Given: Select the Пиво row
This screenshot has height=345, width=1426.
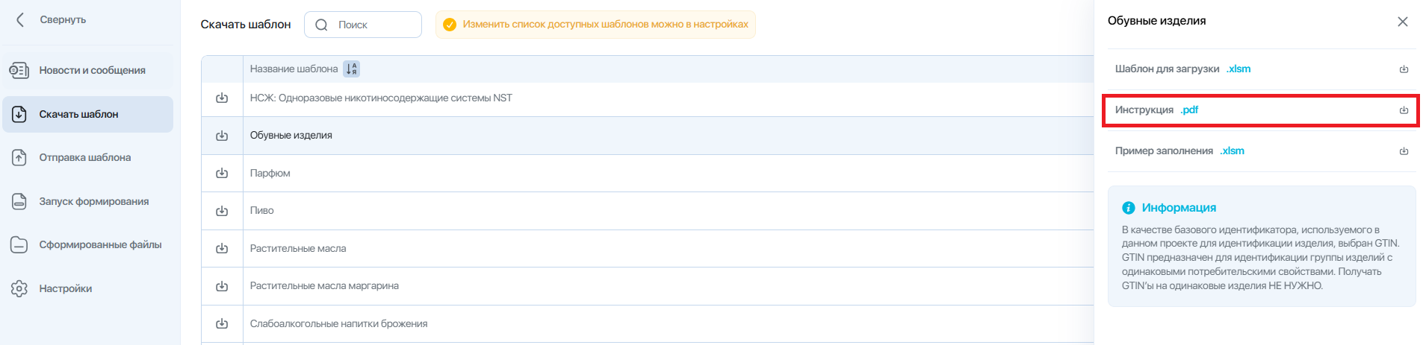Looking at the screenshot, I should [x=647, y=211].
